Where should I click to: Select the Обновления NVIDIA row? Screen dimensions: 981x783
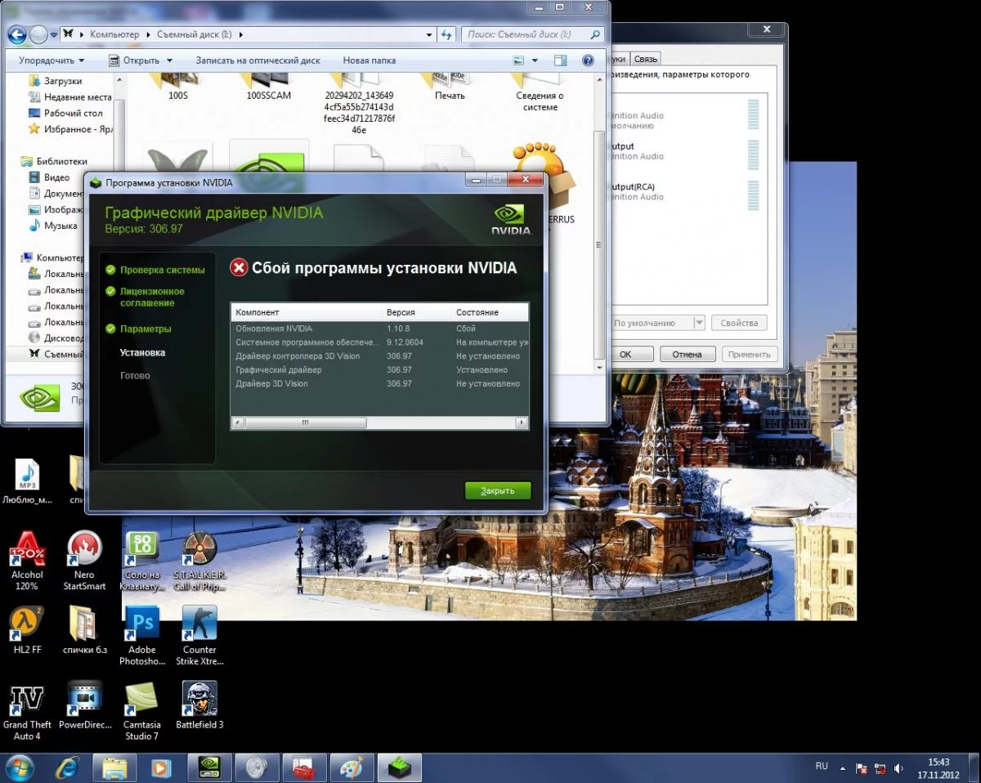[380, 329]
